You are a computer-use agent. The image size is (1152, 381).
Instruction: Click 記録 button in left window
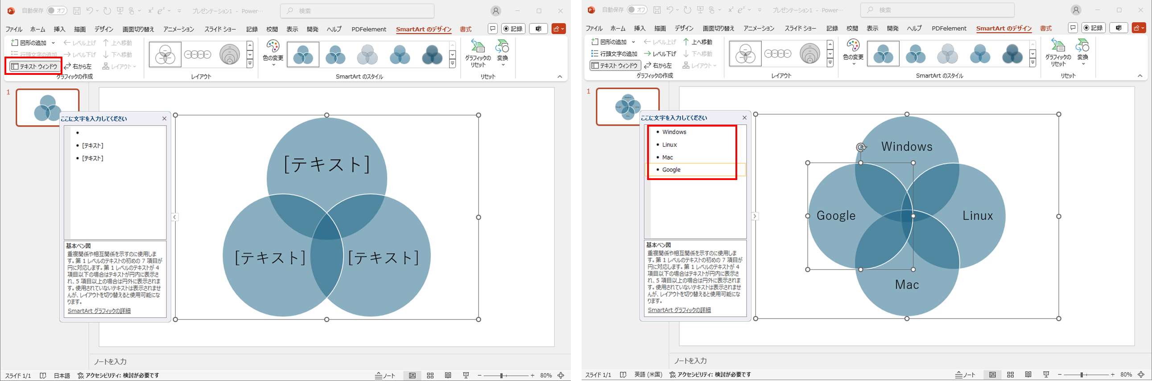pyautogui.click(x=513, y=29)
